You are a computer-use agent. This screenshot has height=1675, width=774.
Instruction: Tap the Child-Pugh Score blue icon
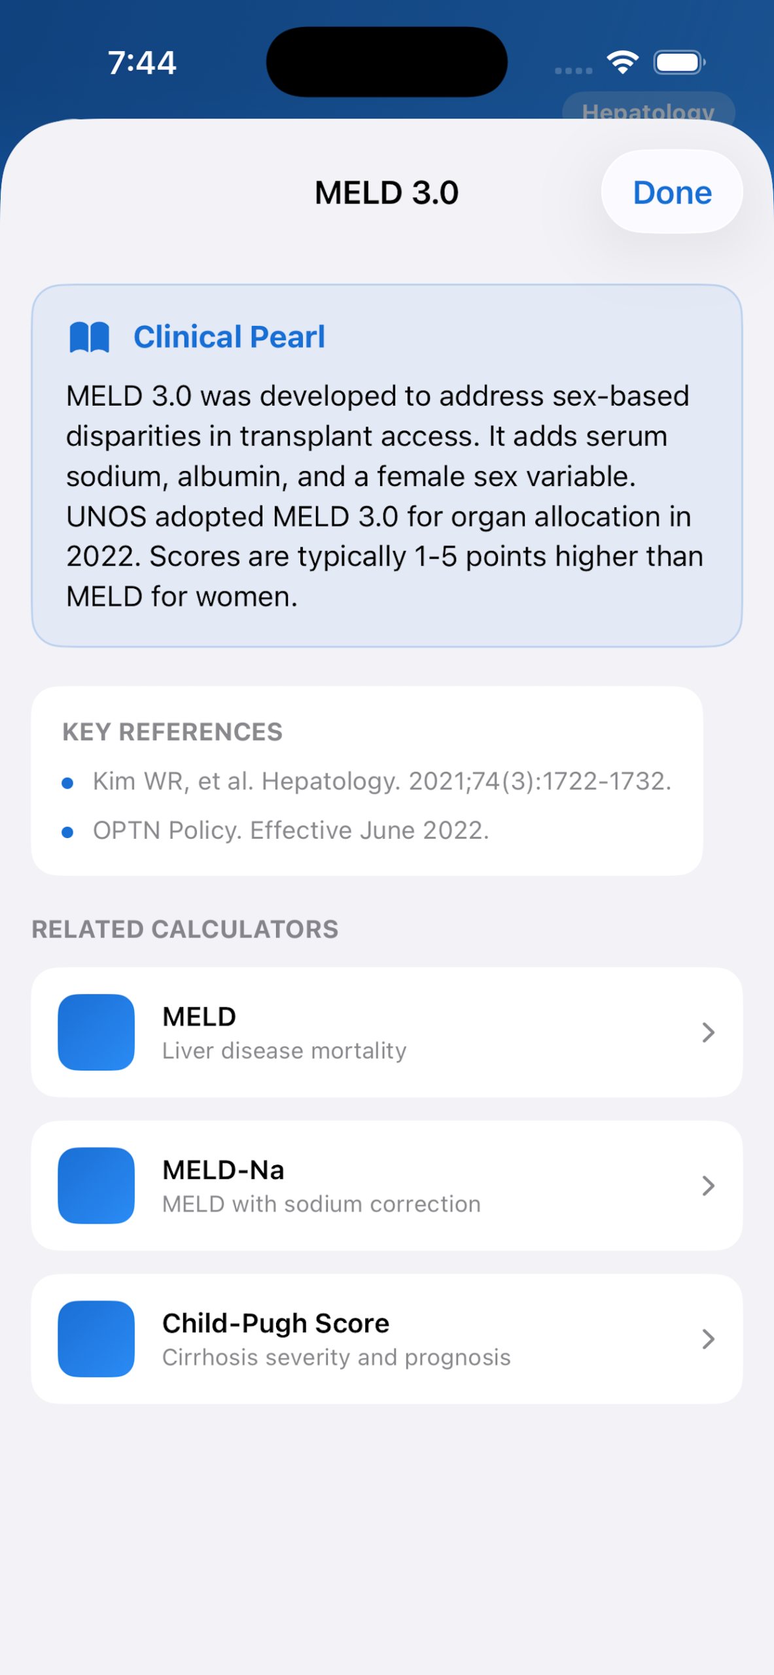click(96, 1338)
